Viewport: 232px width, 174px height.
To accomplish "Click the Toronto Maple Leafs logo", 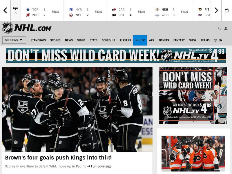I will click(28, 10).
